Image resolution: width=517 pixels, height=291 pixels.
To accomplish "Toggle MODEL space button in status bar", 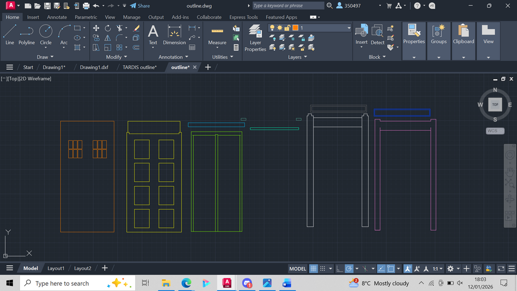I will 297,269.
